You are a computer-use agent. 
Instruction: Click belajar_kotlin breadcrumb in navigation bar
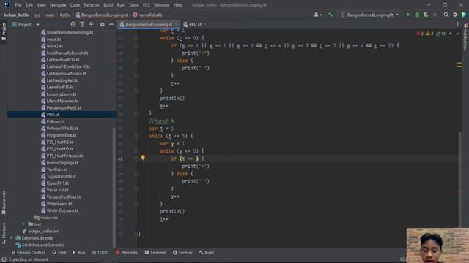tap(17, 15)
